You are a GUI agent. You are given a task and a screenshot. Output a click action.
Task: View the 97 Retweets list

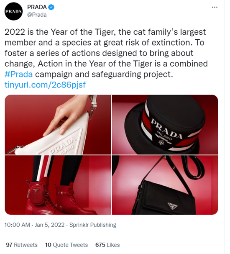(22, 245)
